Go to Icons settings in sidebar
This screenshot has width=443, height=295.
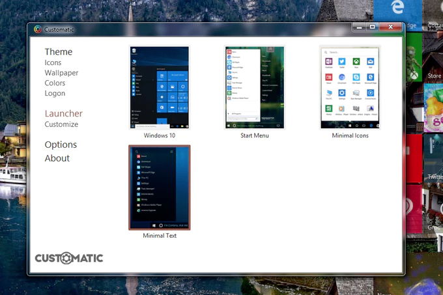(53, 63)
